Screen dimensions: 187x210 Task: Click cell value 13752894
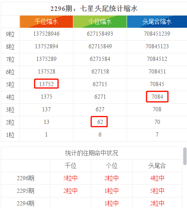coord(47,46)
